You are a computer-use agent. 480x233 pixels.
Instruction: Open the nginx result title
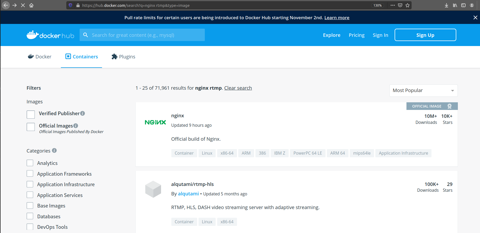point(178,115)
